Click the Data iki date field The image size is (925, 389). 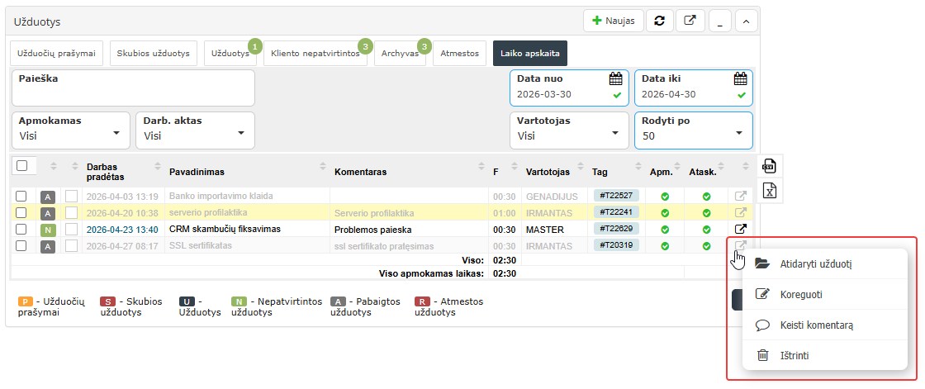coord(694,88)
